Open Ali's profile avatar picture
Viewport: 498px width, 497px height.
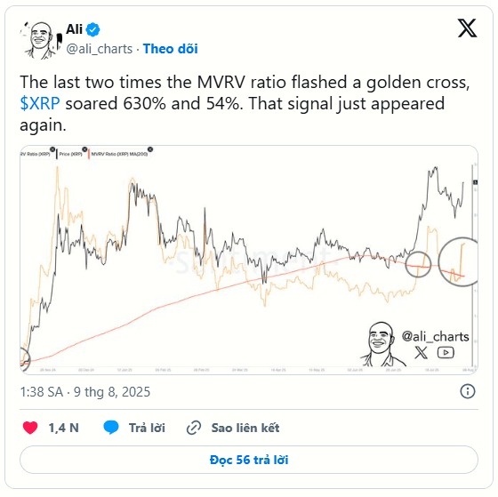point(41,40)
